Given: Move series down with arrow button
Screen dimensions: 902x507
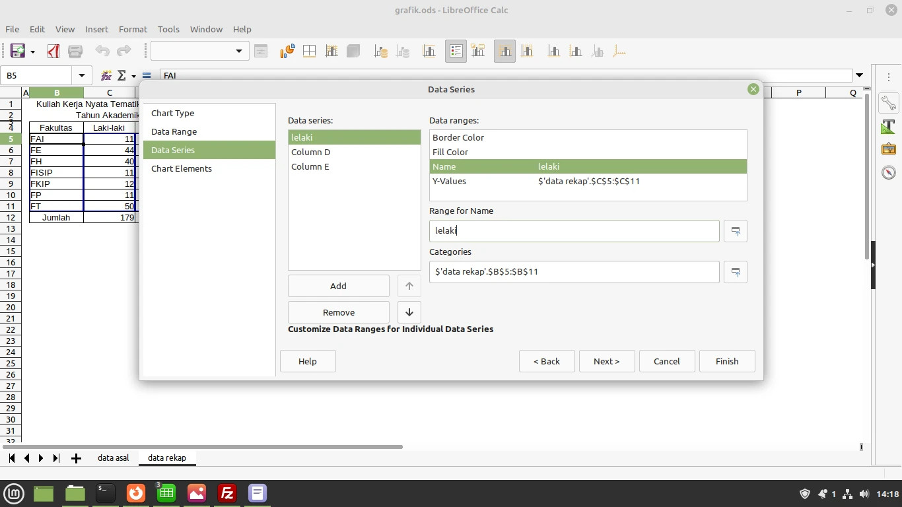Looking at the screenshot, I should click(x=409, y=312).
